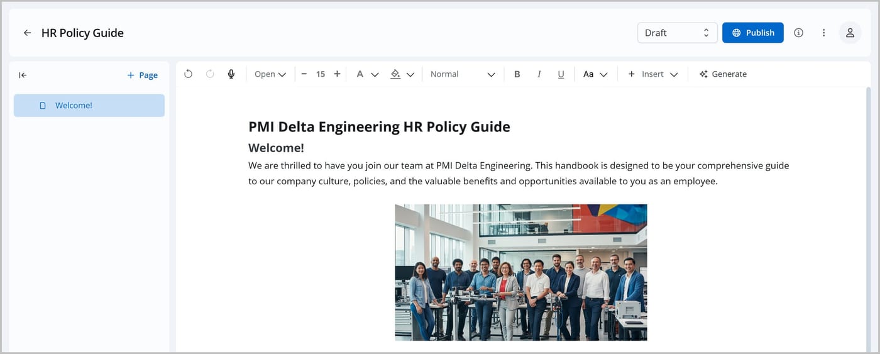
Task: Expand the Normal paragraph style dropdown
Action: pos(463,74)
